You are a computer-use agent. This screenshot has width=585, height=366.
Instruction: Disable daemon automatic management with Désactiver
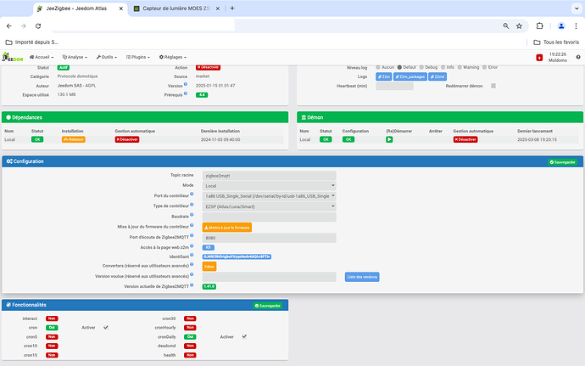(465, 139)
